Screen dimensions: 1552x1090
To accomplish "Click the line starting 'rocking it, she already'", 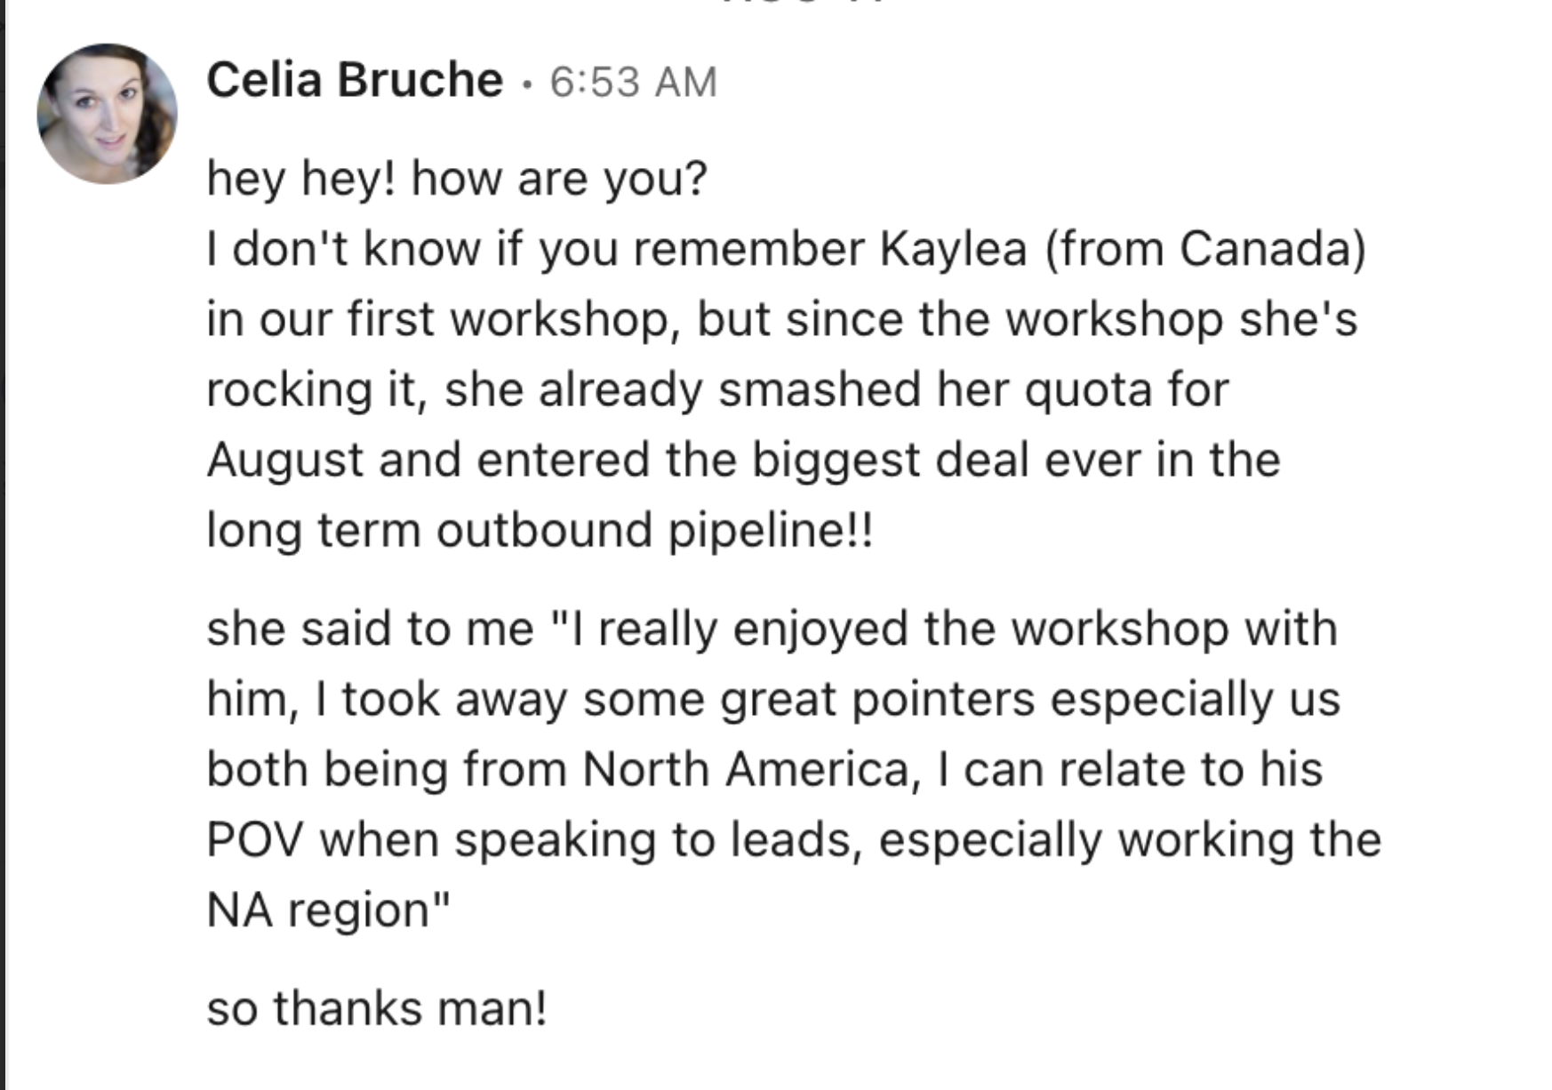I will coord(717,389).
